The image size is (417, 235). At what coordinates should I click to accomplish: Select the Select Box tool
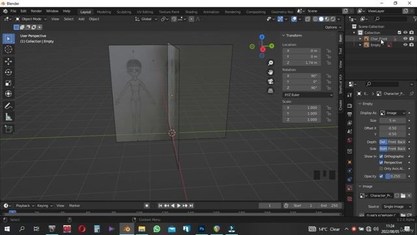click(x=8, y=39)
